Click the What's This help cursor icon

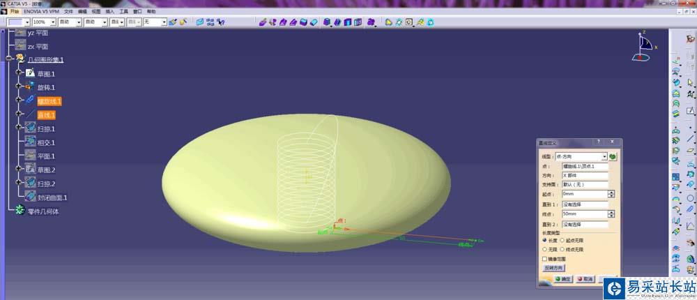(220, 22)
